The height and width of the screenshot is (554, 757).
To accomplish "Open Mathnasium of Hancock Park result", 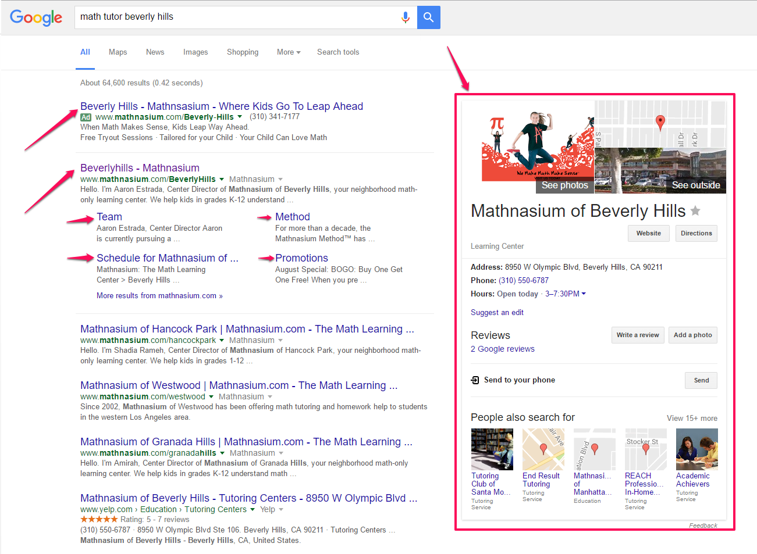I will (247, 329).
